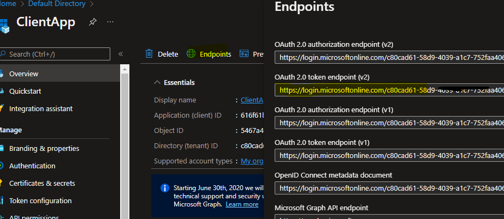Select the OpenID Connect metadata document URL
Screen dimensions: 504x219
coord(389,188)
